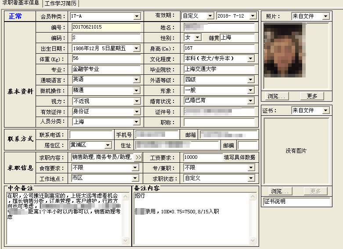
Task: Click the 体重 field showing 56
Action: coord(106,59)
